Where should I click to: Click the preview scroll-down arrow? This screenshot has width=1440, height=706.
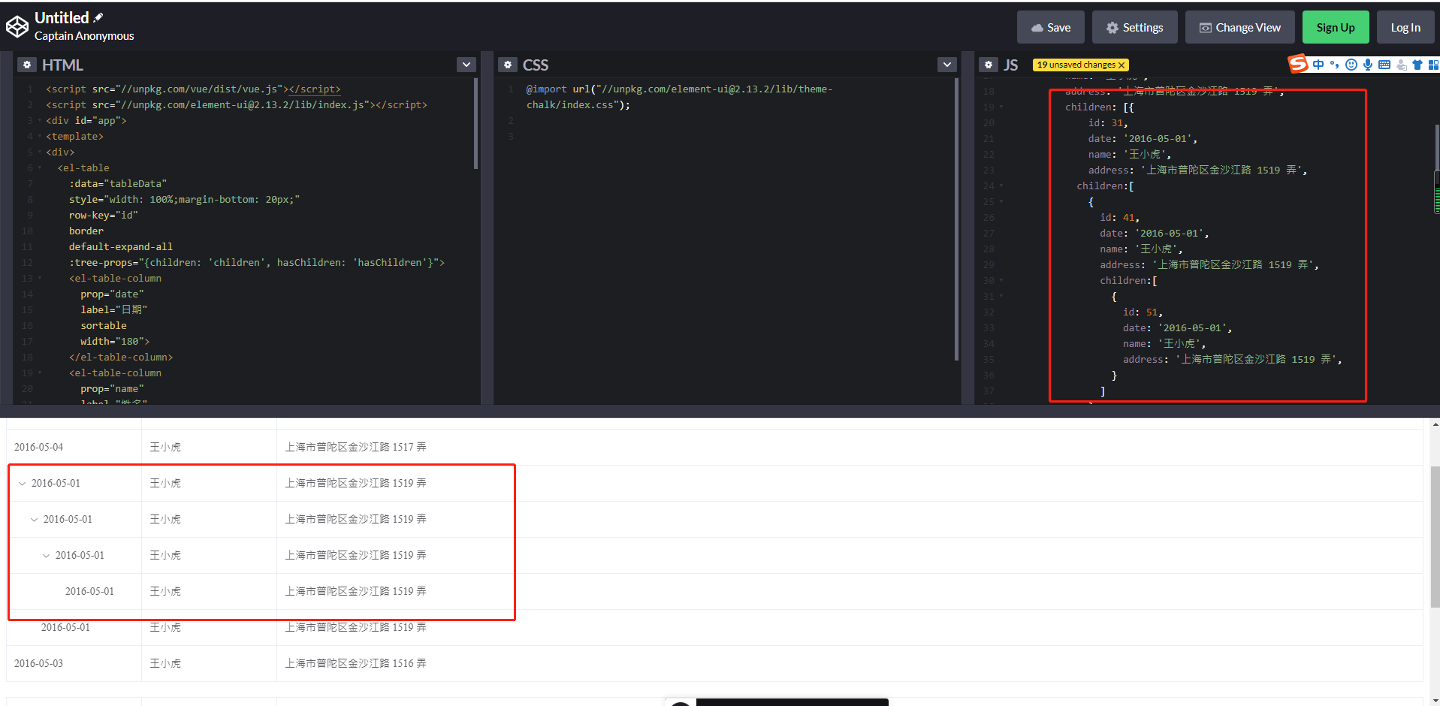(1435, 701)
